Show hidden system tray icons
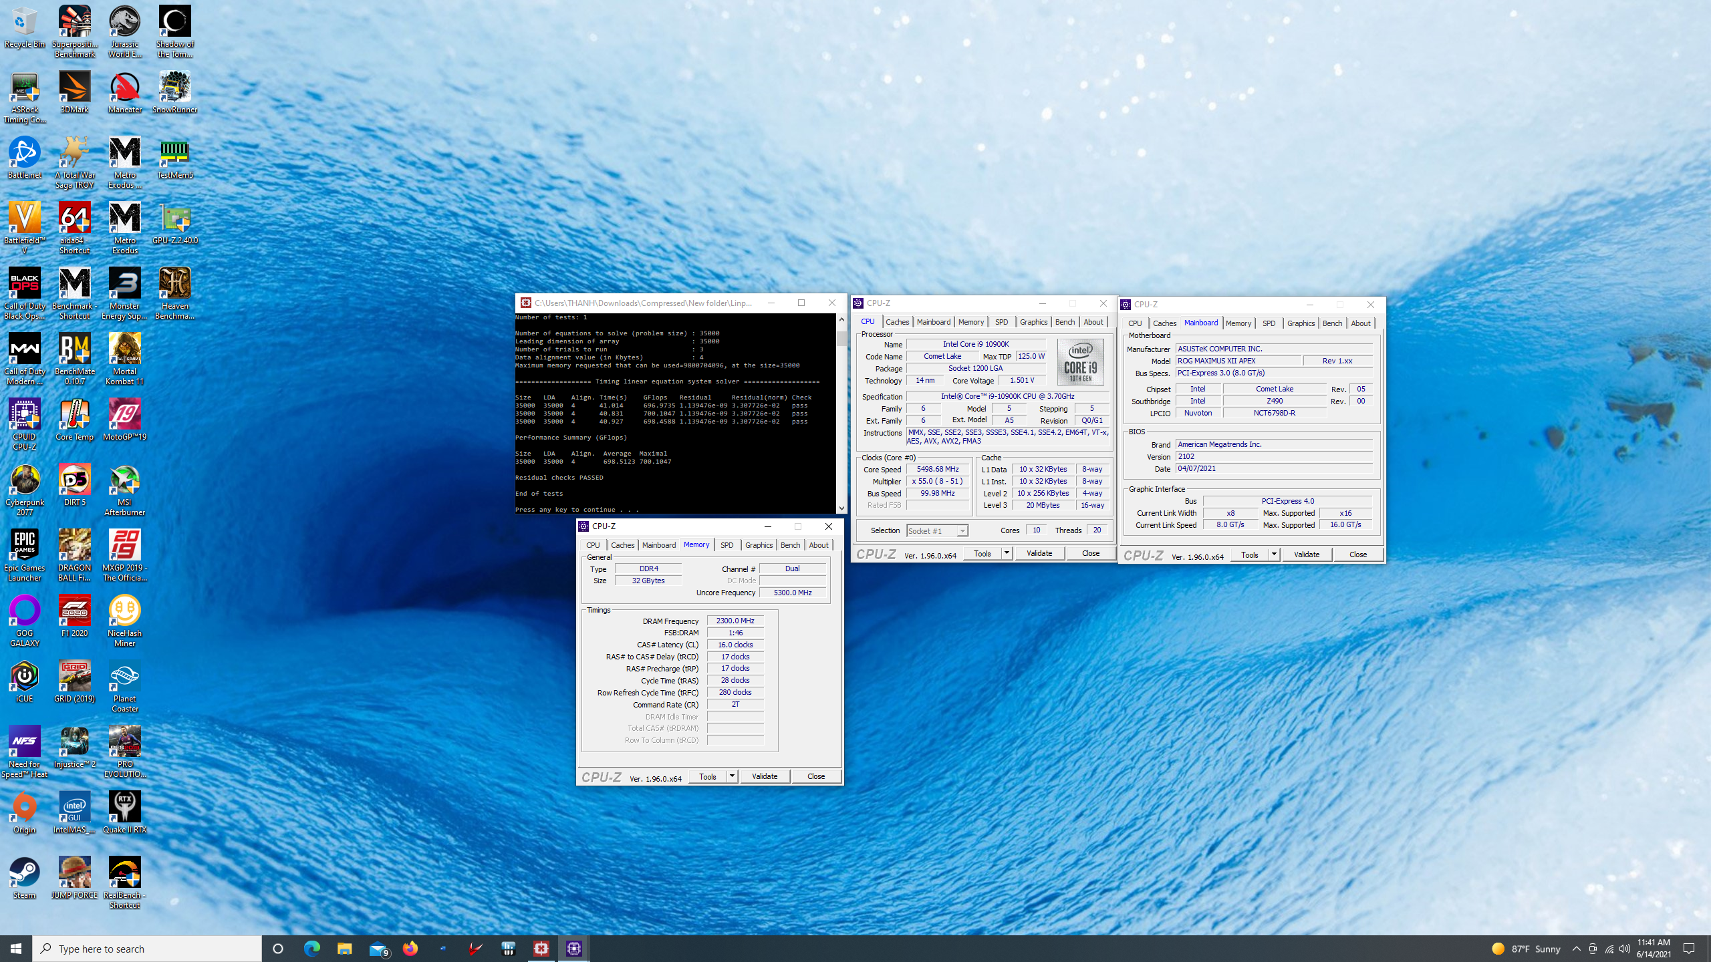The height and width of the screenshot is (962, 1711). point(1576,949)
